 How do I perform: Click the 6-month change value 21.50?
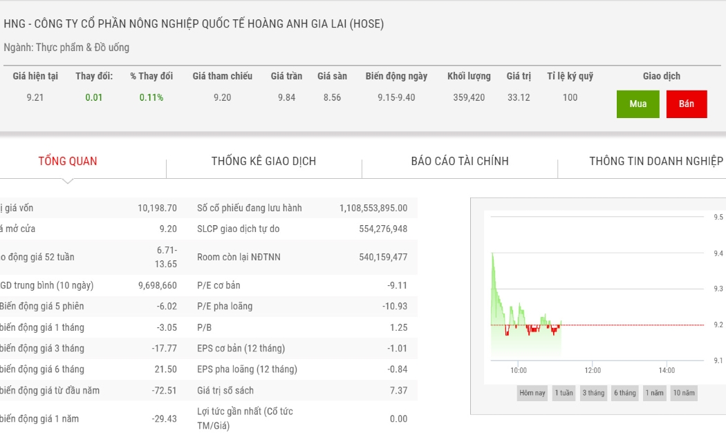(x=166, y=369)
